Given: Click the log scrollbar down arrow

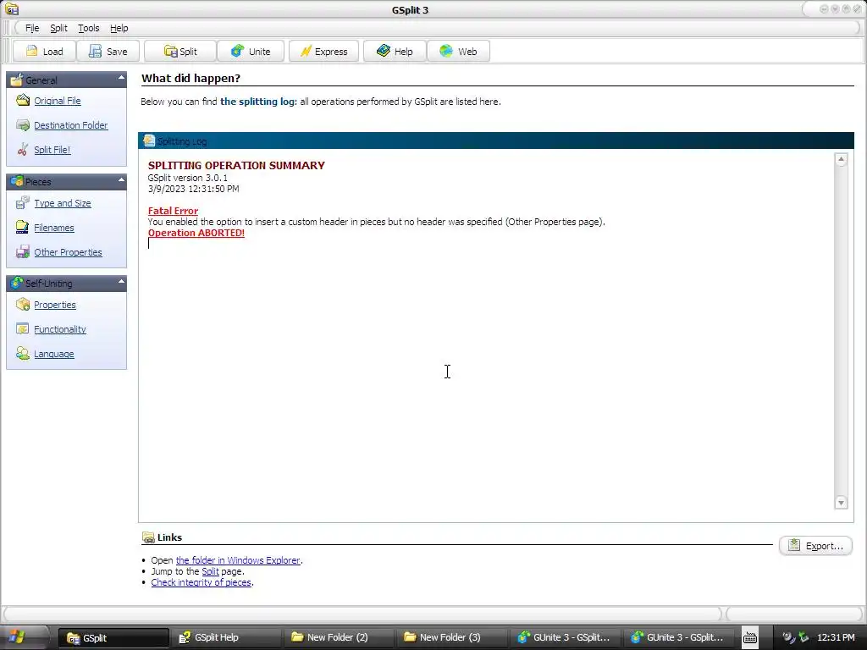Looking at the screenshot, I should coord(841,503).
